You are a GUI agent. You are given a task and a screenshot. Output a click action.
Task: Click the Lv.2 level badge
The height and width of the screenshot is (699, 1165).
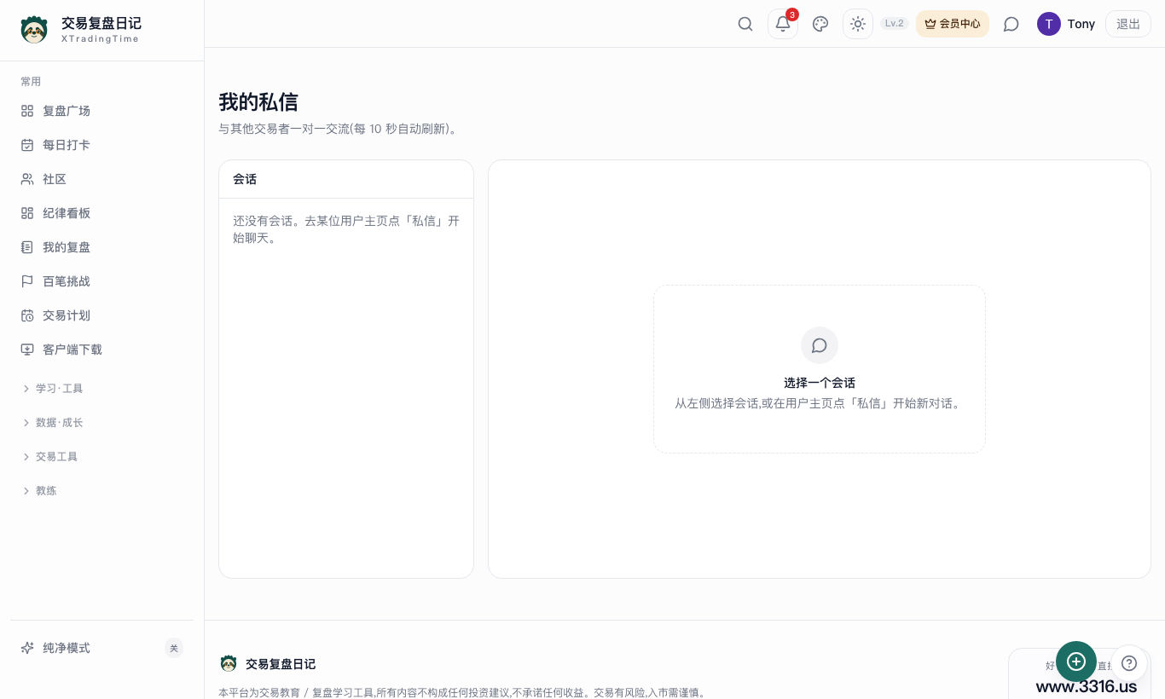pyautogui.click(x=895, y=24)
